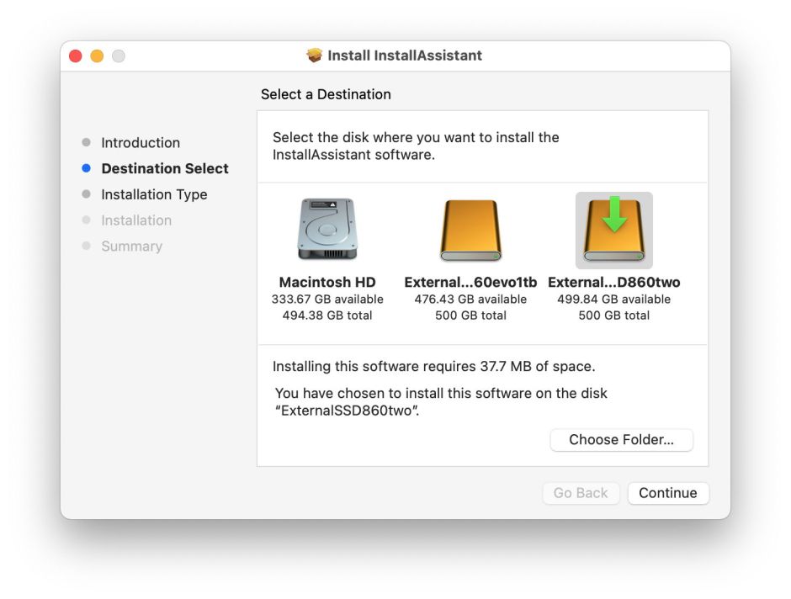The height and width of the screenshot is (599, 791).
Task: Click the dimmed bullet next to Summary
Action: [x=86, y=246]
